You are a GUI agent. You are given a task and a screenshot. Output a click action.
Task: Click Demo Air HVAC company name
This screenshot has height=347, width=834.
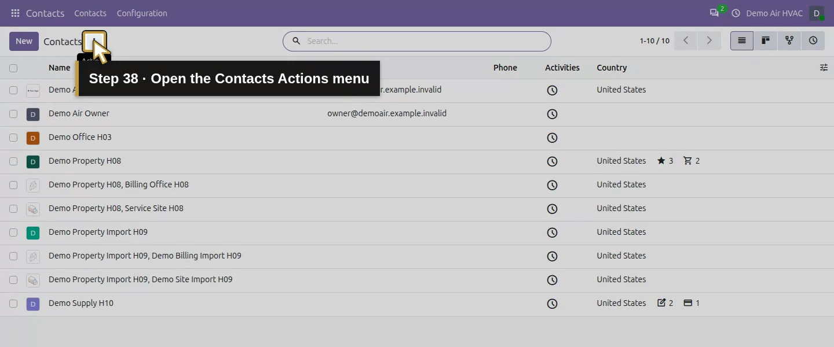774,13
